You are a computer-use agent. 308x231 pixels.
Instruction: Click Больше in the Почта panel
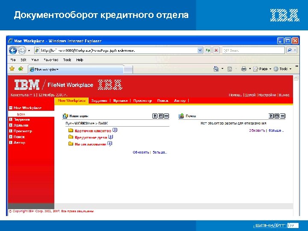[276, 130]
